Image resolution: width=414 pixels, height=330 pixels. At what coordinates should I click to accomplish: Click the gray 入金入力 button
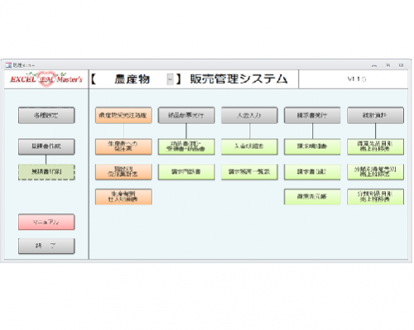[249, 115]
